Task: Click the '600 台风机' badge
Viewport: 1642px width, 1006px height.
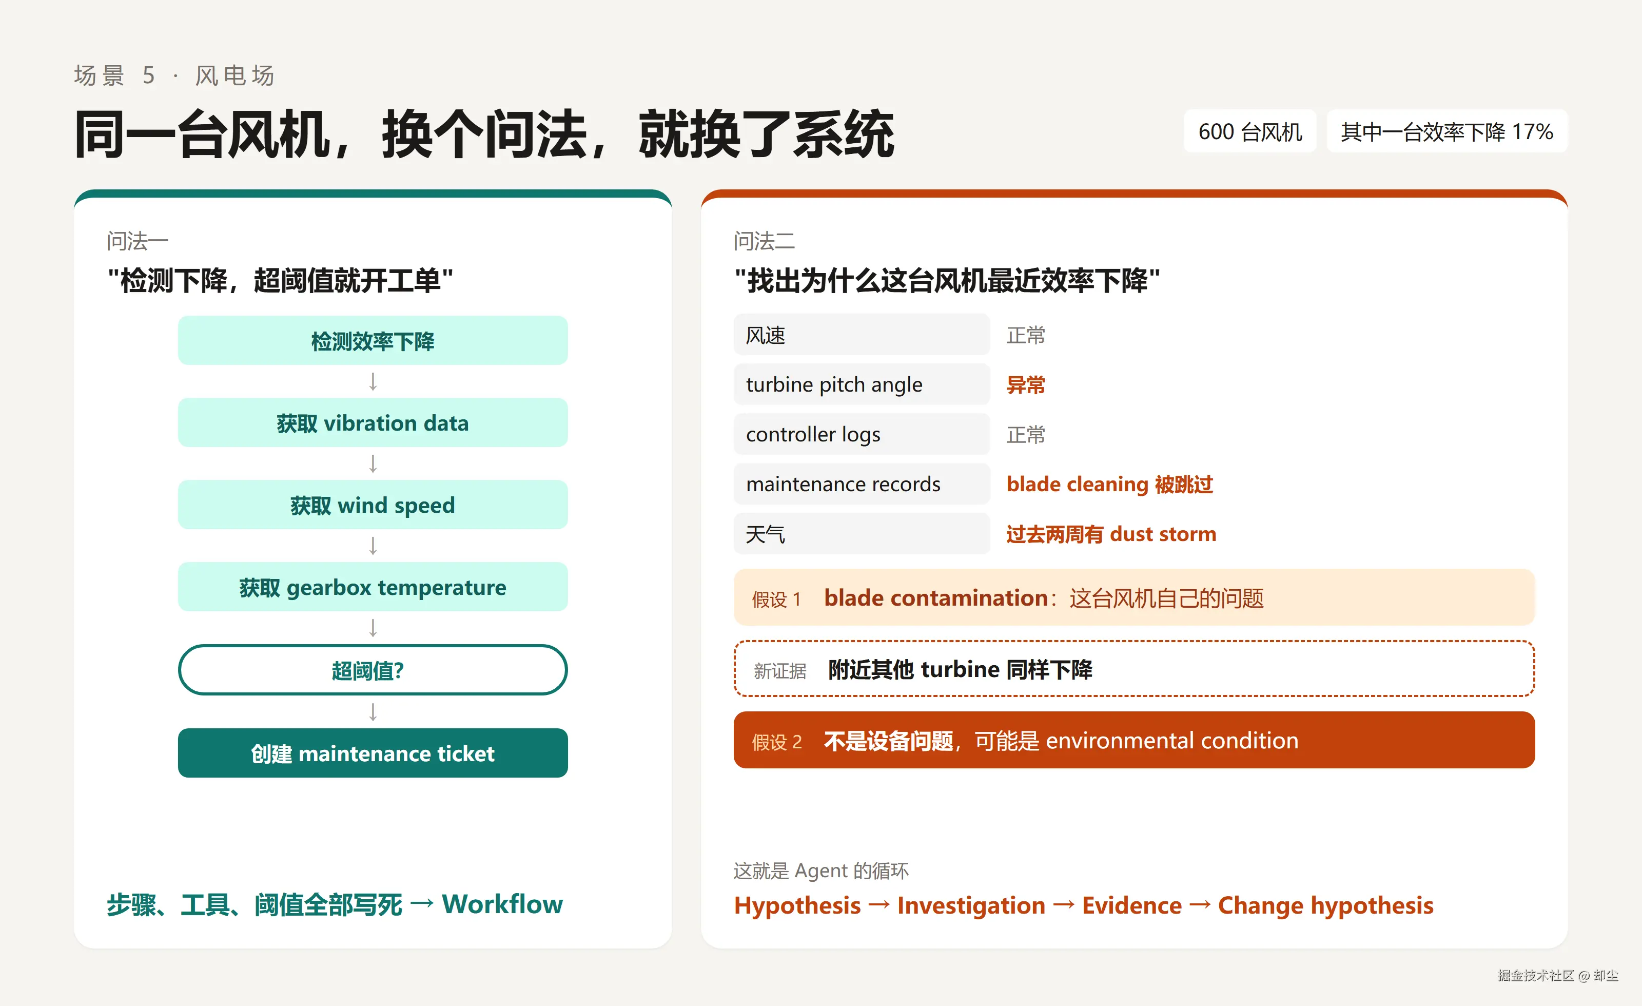Action: tap(1249, 131)
